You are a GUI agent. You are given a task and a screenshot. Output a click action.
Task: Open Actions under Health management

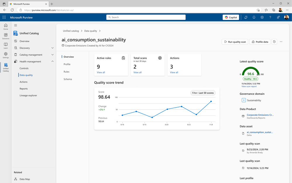23,82
